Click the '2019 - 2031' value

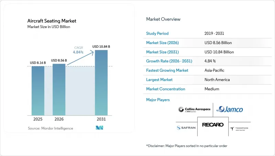214,33
